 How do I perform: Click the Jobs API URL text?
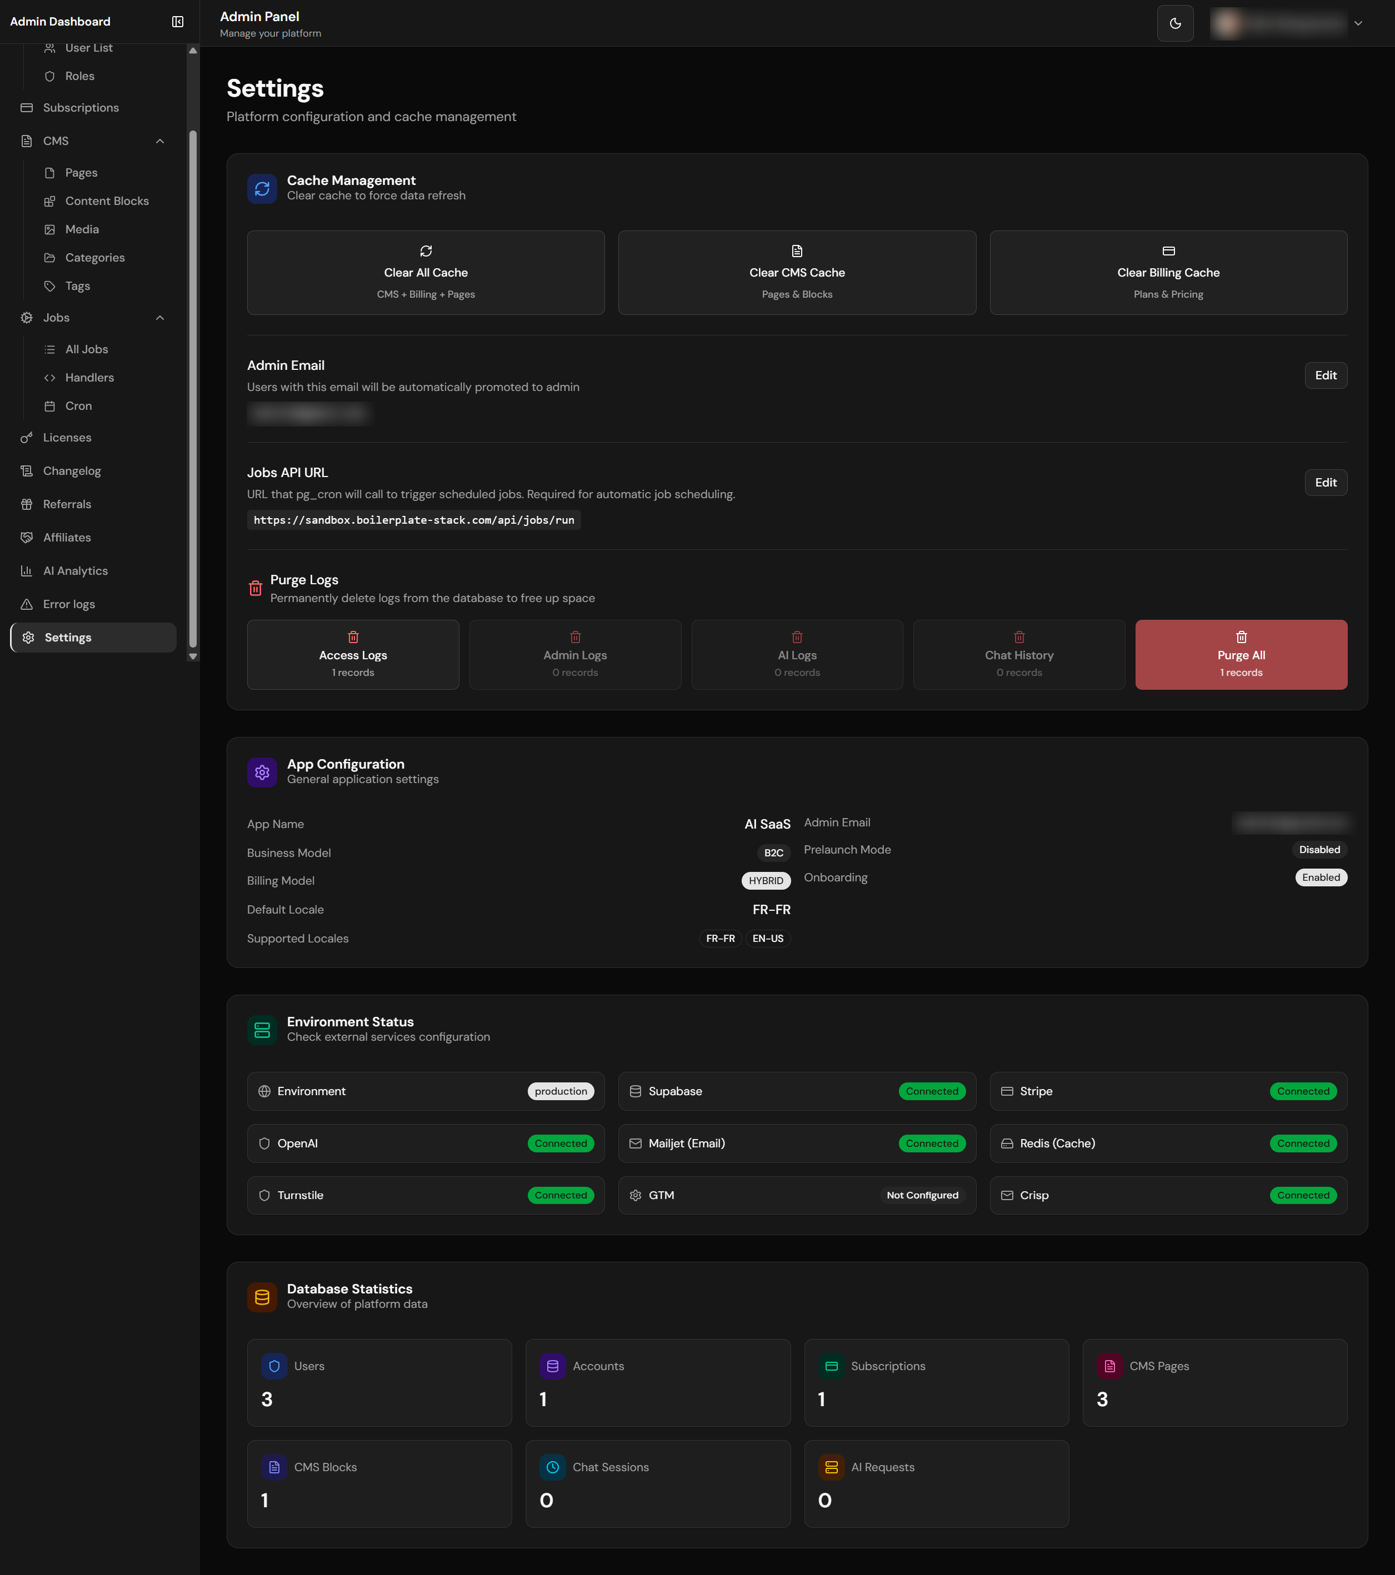tap(414, 520)
